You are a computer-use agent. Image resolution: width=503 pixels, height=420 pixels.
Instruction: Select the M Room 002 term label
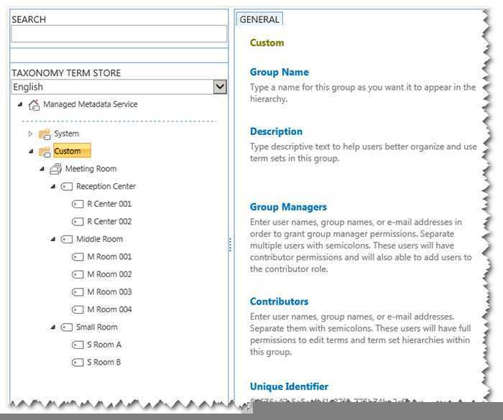pos(109,274)
